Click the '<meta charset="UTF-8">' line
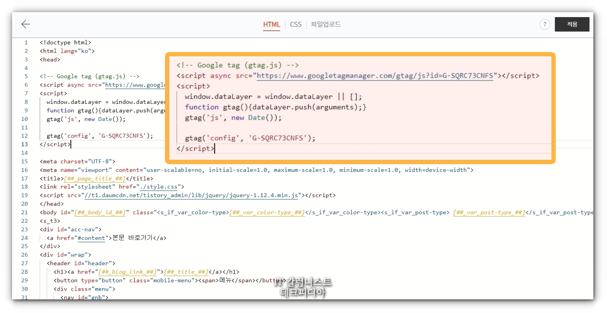 [77, 161]
